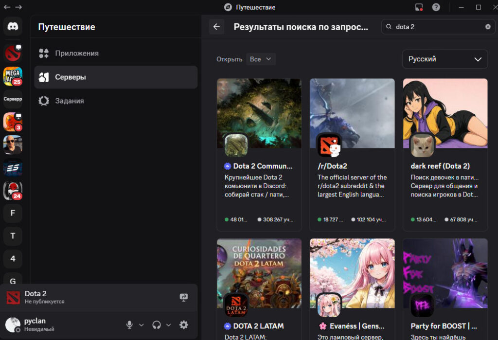Click 'Не публикуется' activity status
This screenshot has width=498, height=340.
tap(44, 302)
